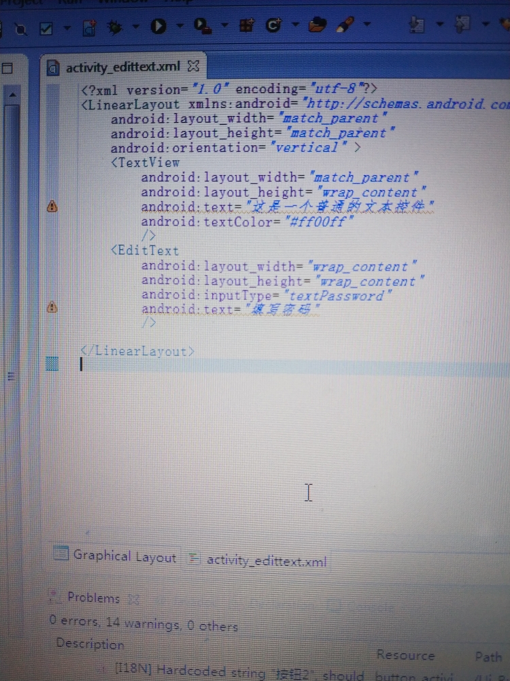Click the <EditText tag in the editor
Image resolution: width=510 pixels, height=681 pixels.
pos(145,251)
